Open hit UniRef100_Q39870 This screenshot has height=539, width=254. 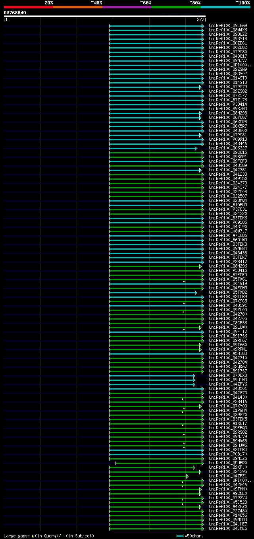click(x=228, y=415)
